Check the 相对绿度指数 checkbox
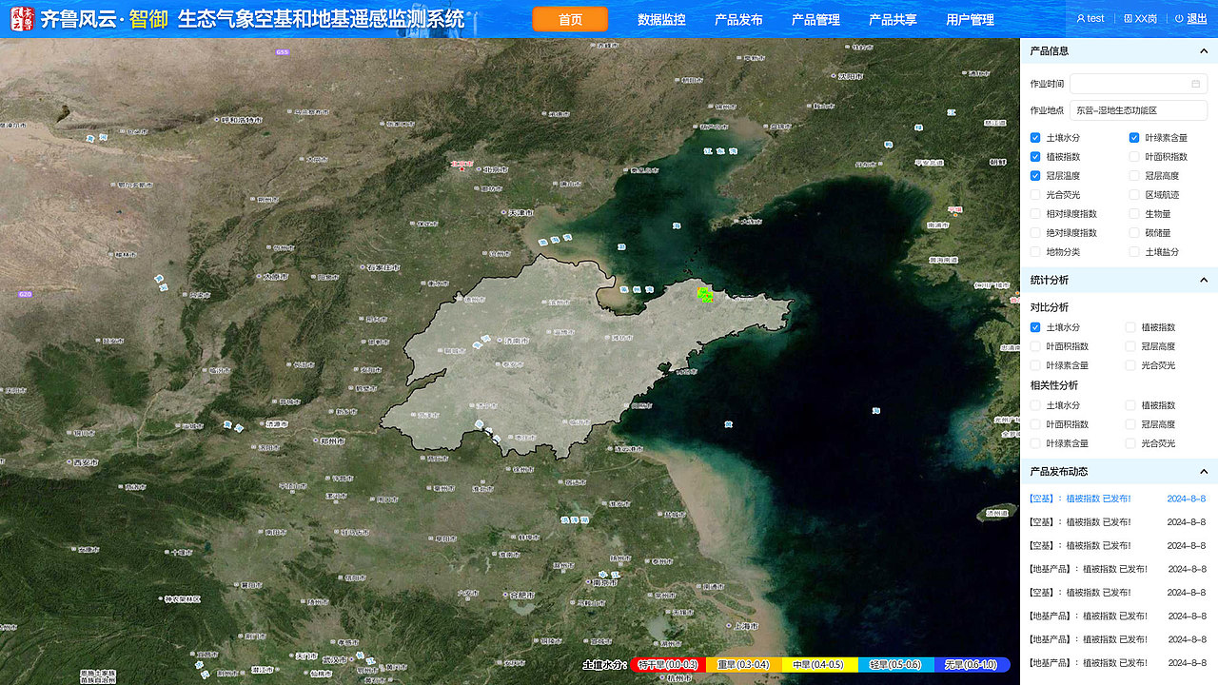This screenshot has width=1218, height=685. pyautogui.click(x=1035, y=214)
